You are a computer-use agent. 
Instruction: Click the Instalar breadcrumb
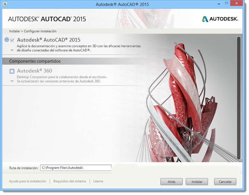coord(15,31)
